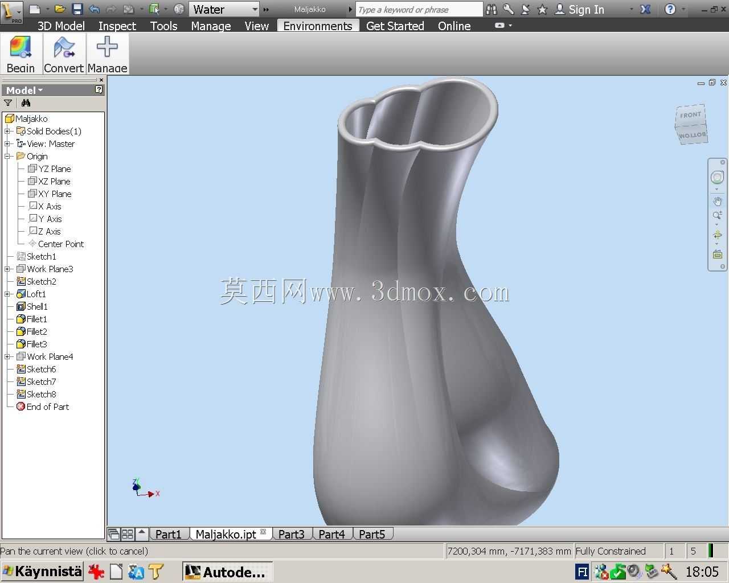Click the New file icon
The image size is (729, 583).
[x=34, y=10]
